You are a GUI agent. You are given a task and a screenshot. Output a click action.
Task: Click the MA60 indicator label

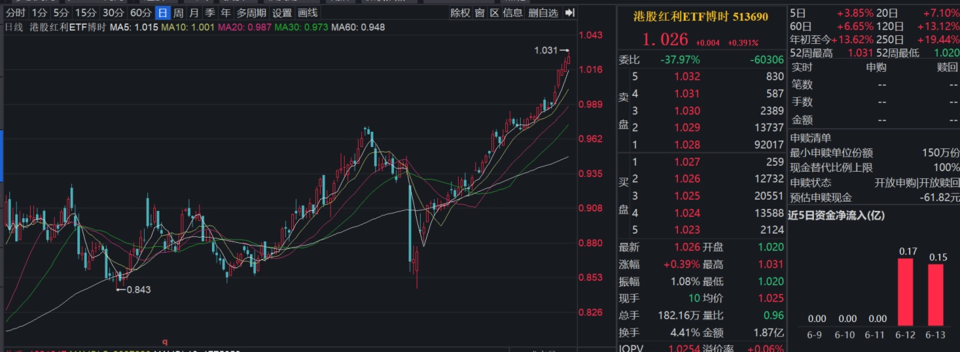point(358,27)
